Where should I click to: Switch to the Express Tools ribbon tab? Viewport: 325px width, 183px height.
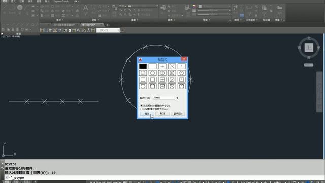[61, 1]
